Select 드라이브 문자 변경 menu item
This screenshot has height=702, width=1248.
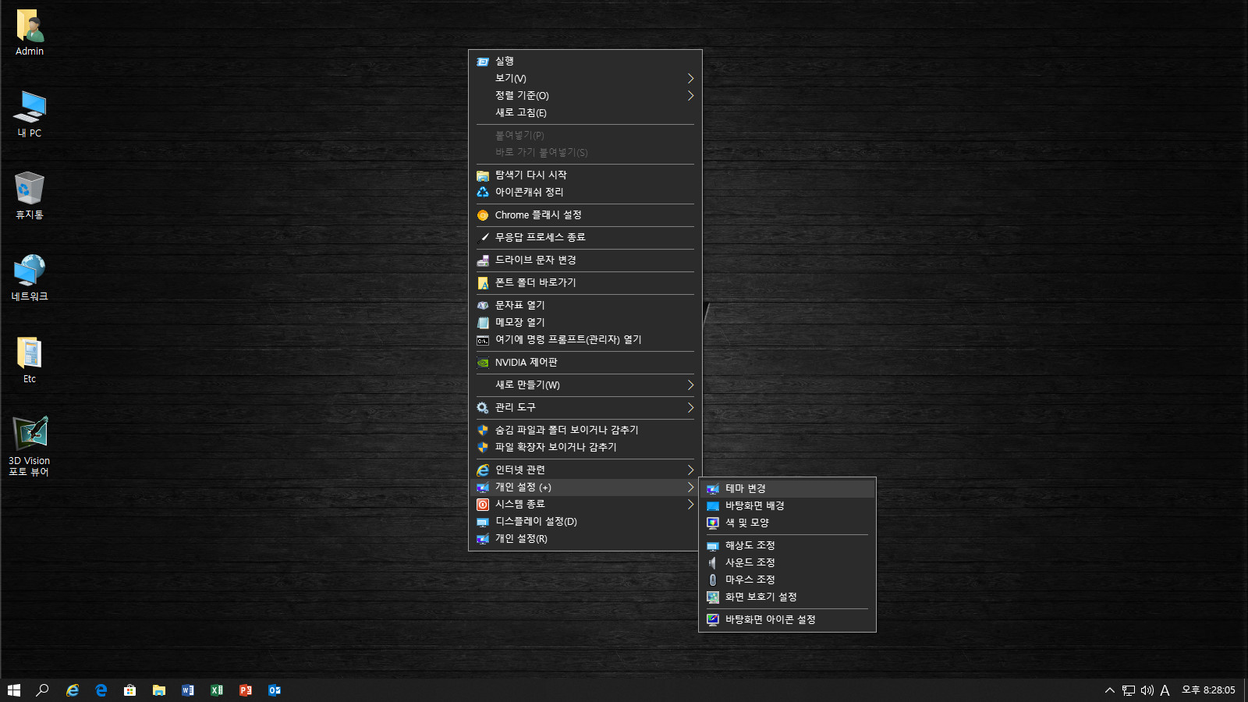[585, 260]
